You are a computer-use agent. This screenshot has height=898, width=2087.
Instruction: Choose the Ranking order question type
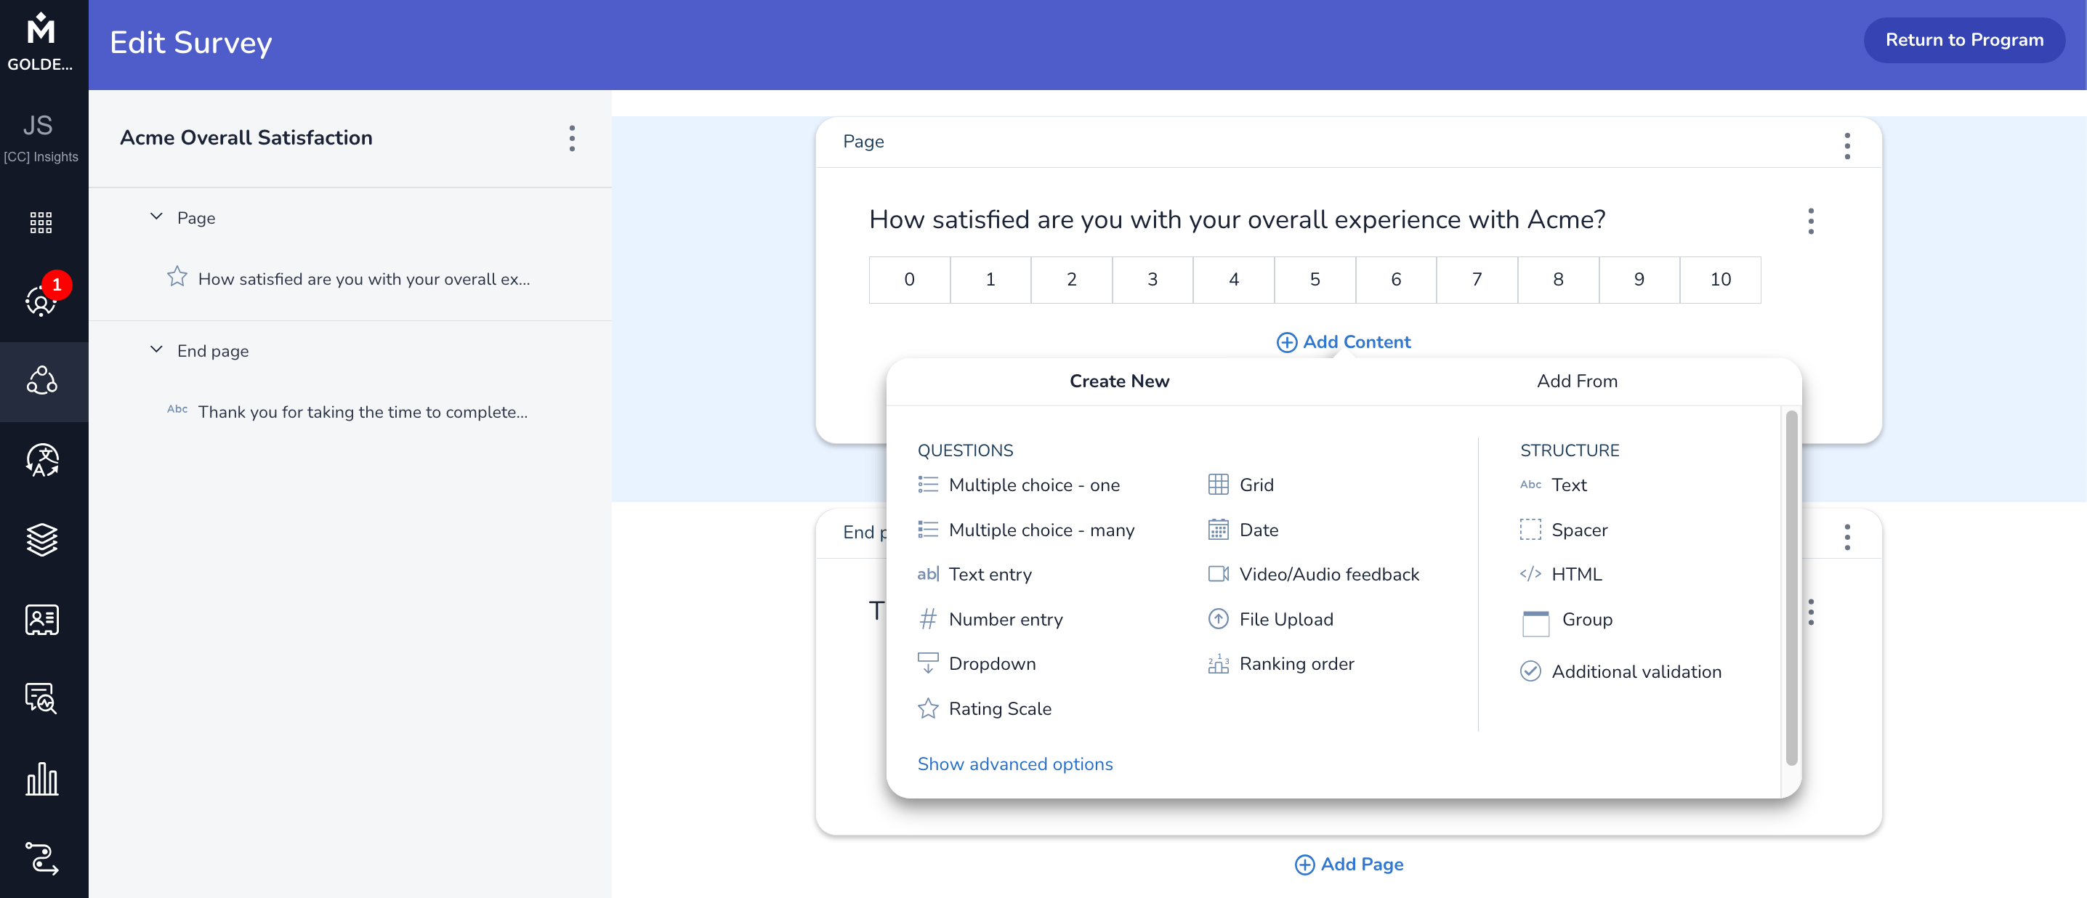(1296, 663)
